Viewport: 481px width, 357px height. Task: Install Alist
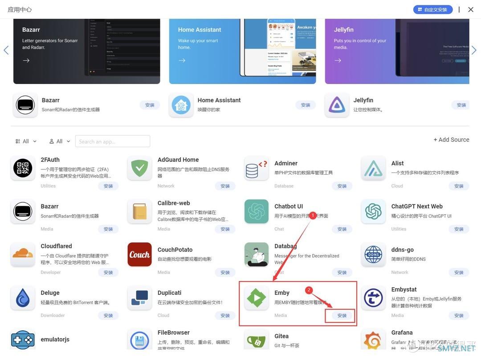coord(459,186)
